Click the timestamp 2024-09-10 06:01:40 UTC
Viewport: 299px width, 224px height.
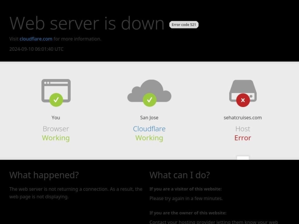click(36, 49)
